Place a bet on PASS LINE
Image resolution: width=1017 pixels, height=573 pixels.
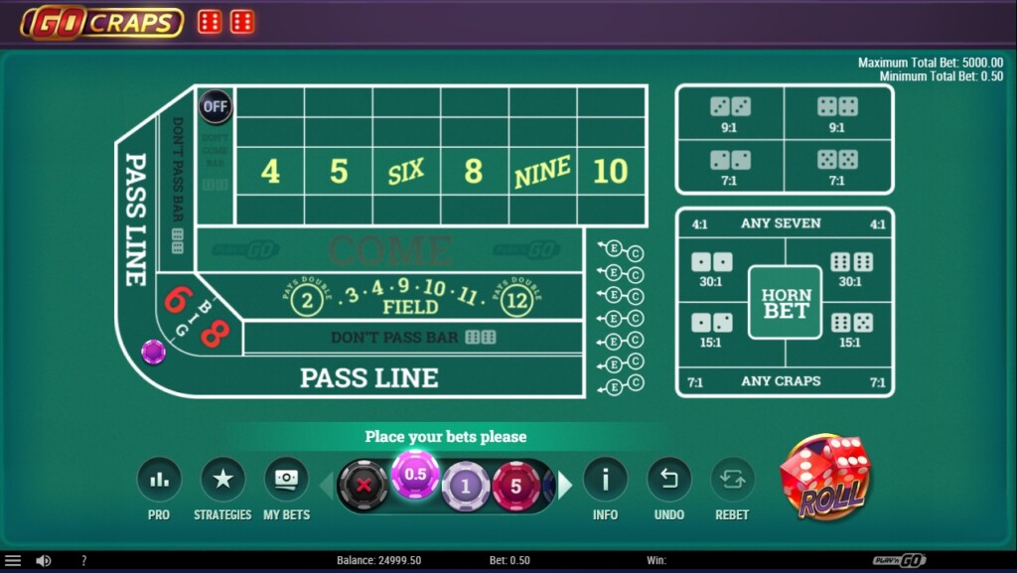[x=367, y=377]
